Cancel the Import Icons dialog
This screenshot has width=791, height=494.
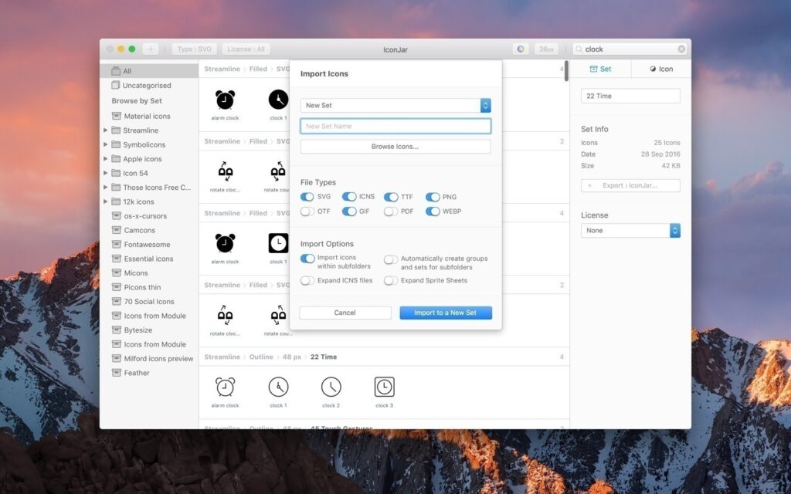coord(345,313)
